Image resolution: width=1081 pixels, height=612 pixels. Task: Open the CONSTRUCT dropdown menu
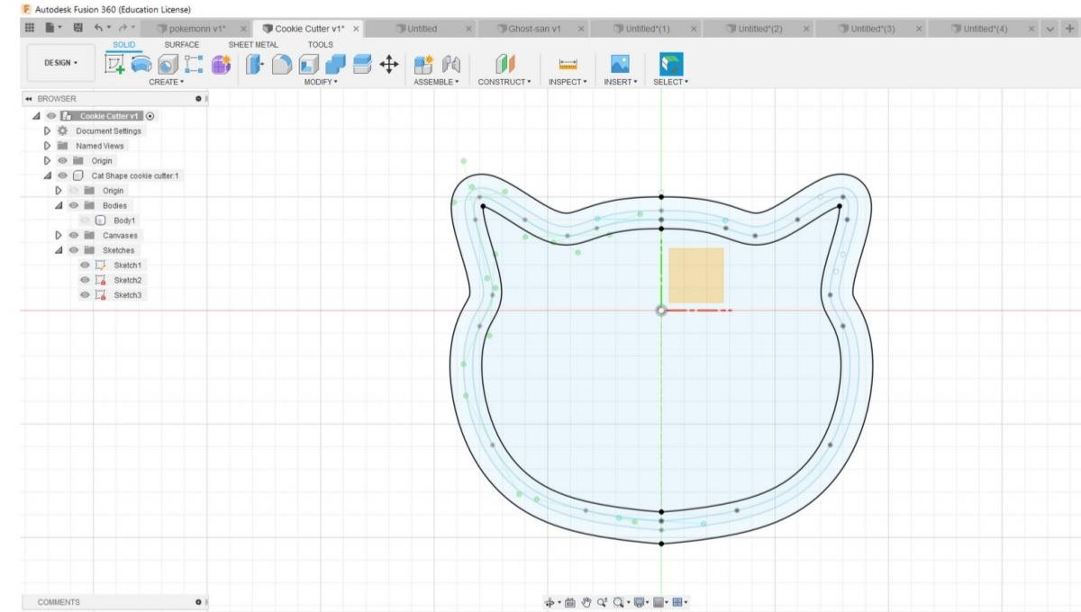(x=504, y=82)
